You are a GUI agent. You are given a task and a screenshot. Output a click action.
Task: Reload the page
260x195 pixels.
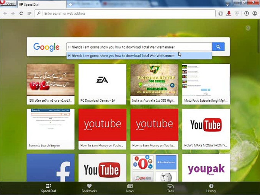21,14
